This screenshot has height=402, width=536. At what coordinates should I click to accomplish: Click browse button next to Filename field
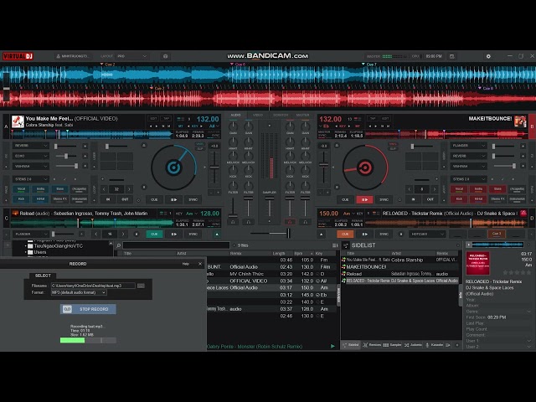(141, 286)
